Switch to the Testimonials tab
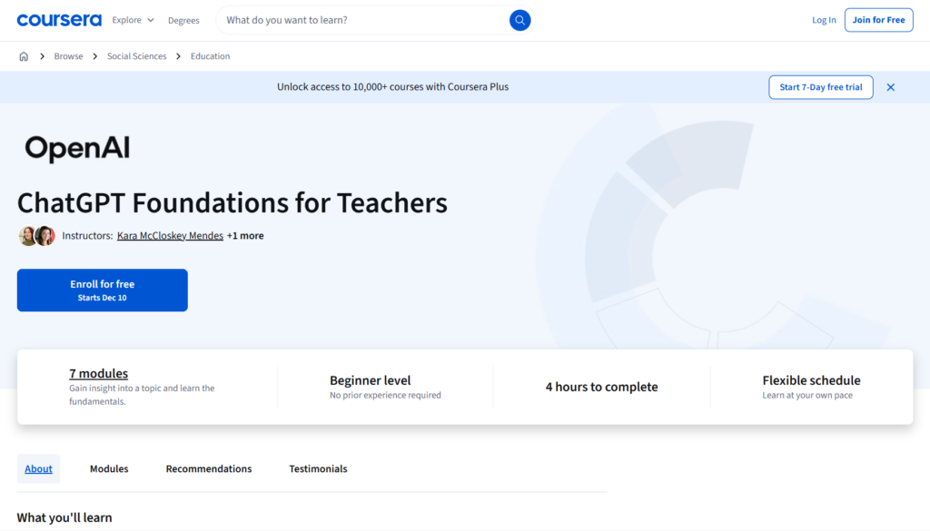Screen dimensions: 930x531 (318, 469)
